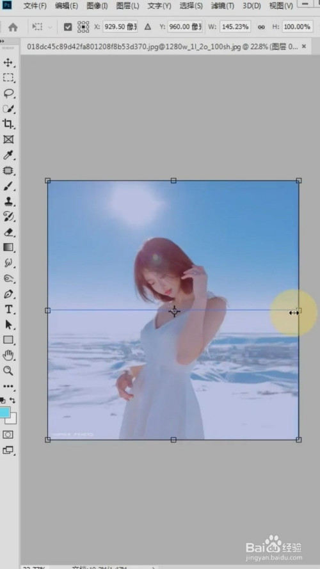Viewport: 320px width, 569px height.
Task: Select the Rectangular Marquee tool
Action: click(8, 77)
